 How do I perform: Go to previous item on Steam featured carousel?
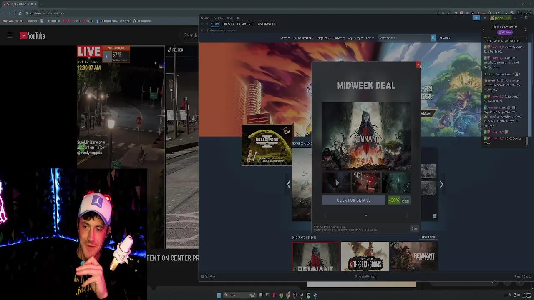click(288, 184)
